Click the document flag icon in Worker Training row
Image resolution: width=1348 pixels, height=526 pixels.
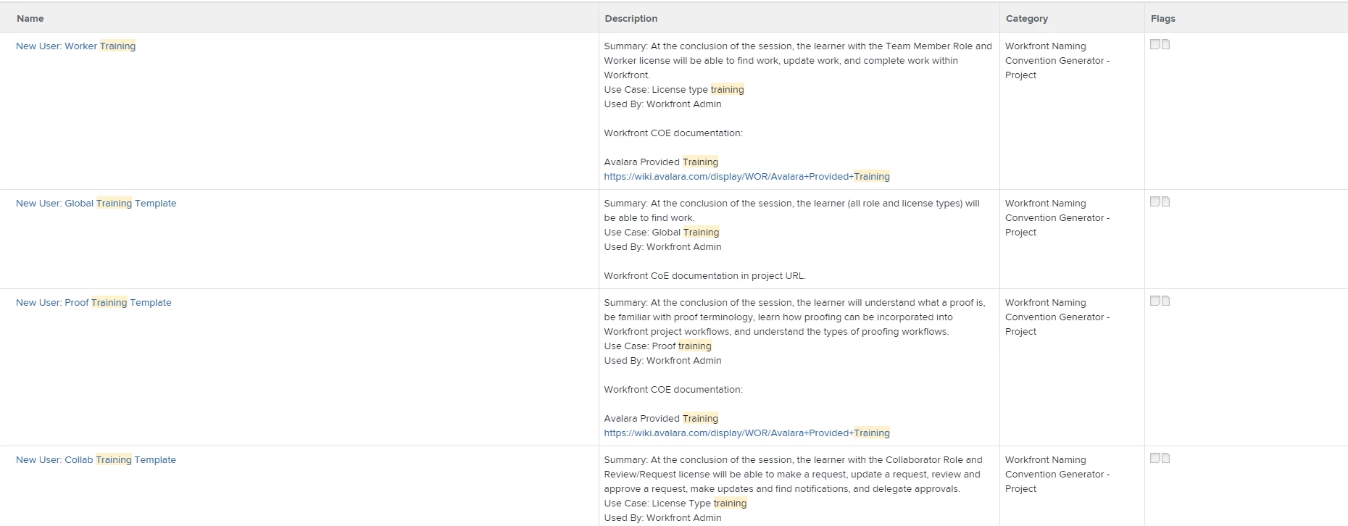[x=1165, y=45]
